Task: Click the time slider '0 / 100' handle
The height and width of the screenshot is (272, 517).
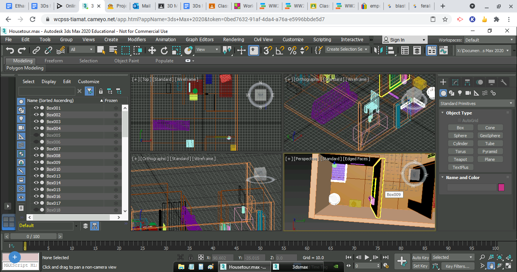Action: [33, 236]
